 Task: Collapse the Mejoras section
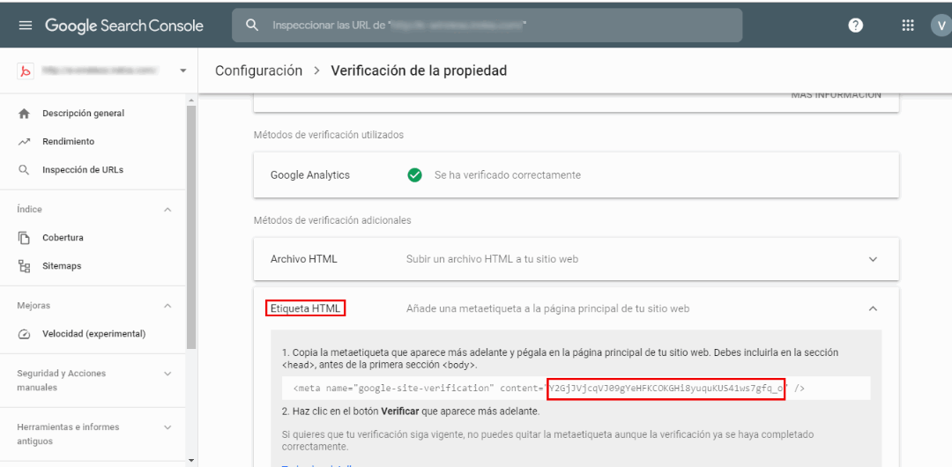168,306
